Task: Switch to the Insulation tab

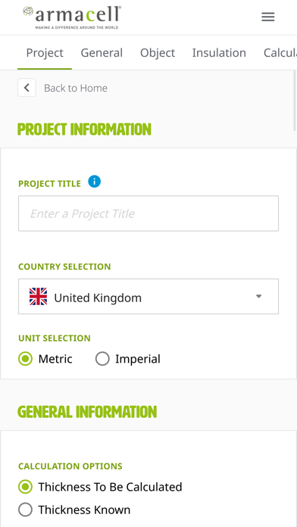Action: click(219, 53)
